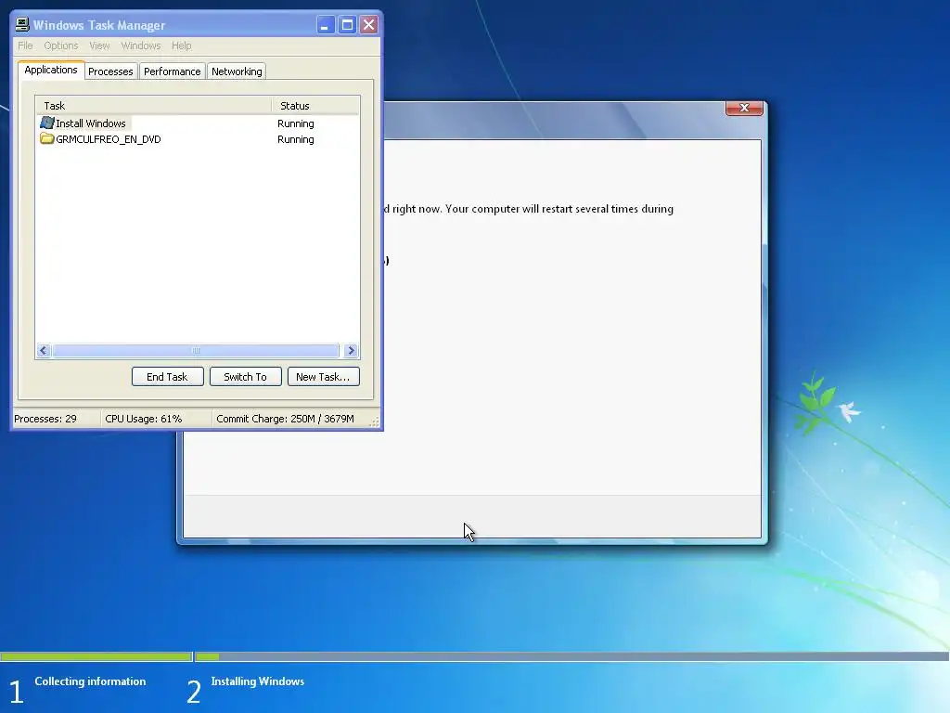Open the Options menu
The height and width of the screenshot is (713, 950).
click(60, 45)
